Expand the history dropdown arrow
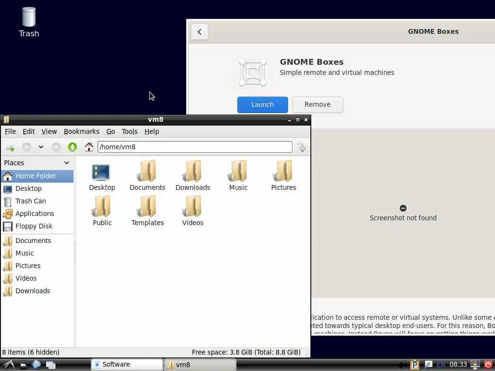 coord(41,147)
